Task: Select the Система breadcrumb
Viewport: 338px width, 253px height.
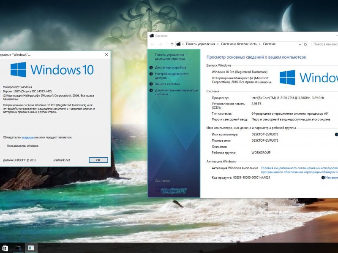Action: 269,44
